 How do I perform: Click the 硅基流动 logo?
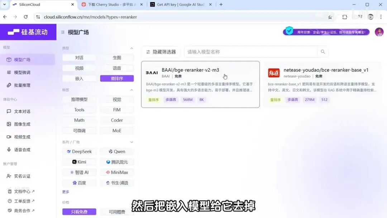(28, 32)
